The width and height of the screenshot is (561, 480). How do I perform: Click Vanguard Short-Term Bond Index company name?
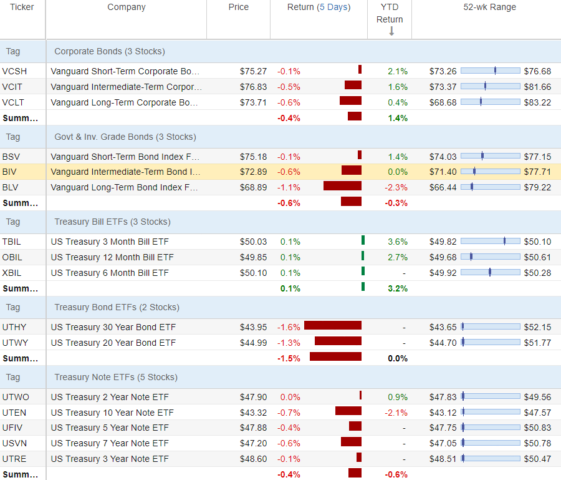[x=125, y=157]
